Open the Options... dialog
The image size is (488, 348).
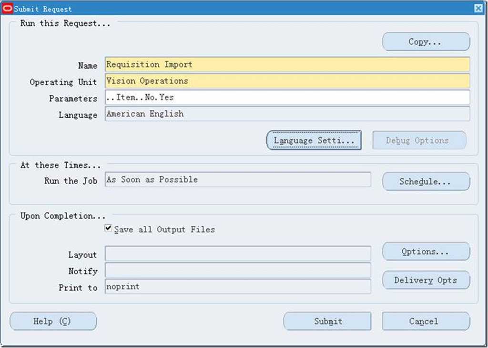pyautogui.click(x=426, y=251)
